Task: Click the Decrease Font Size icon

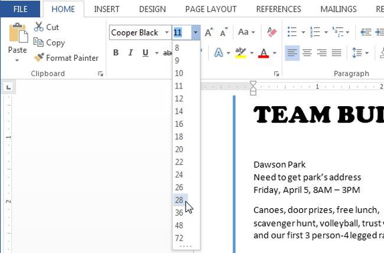Action: click(x=223, y=32)
